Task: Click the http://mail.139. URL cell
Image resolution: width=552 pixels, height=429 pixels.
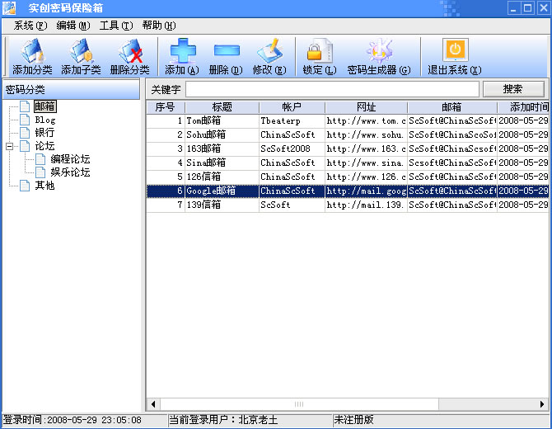Action: click(367, 205)
